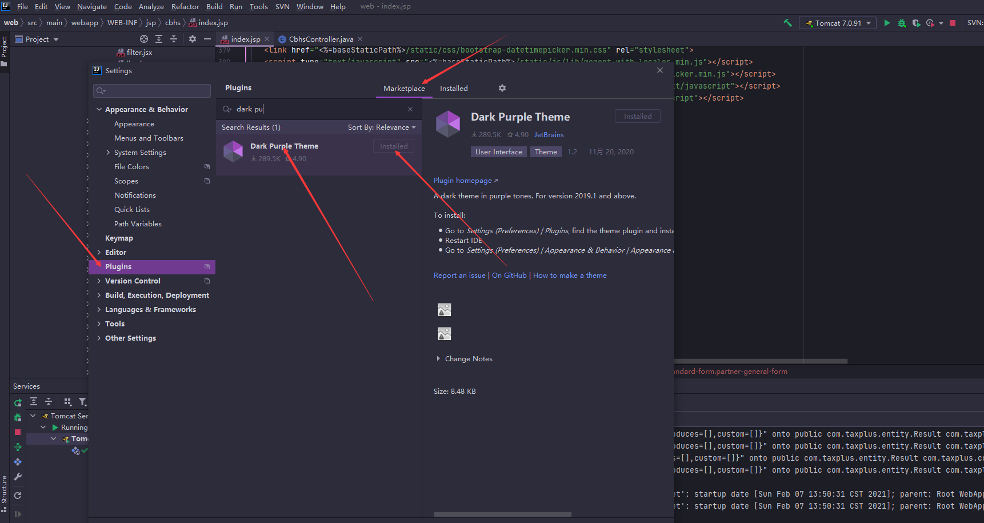The image size is (984, 523).
Task: Click the locate target icon in Project panel
Action: (144, 39)
